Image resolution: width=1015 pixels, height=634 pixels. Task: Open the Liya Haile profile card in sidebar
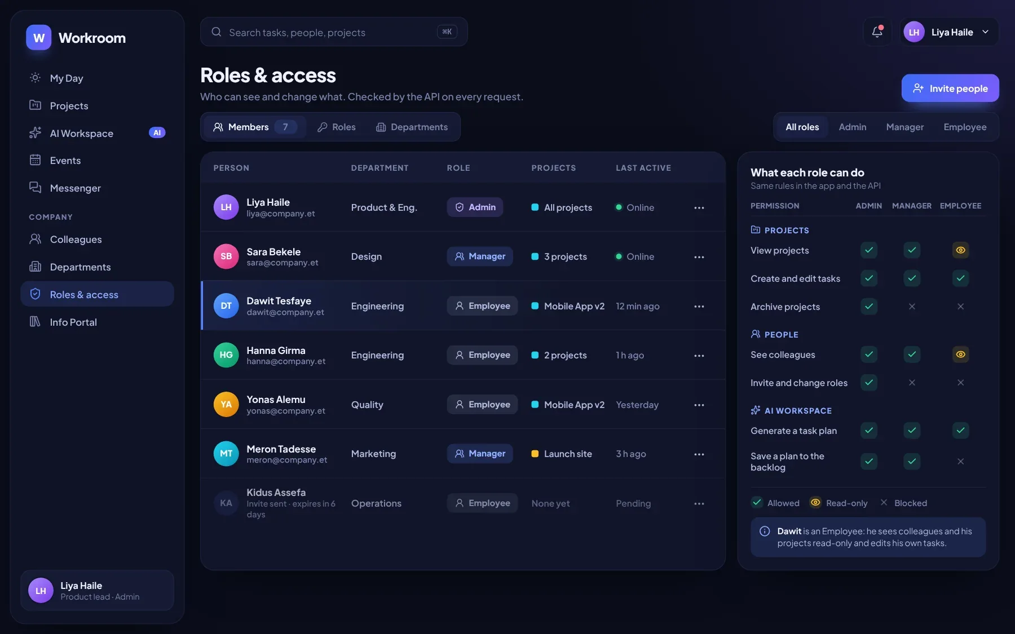click(x=97, y=591)
